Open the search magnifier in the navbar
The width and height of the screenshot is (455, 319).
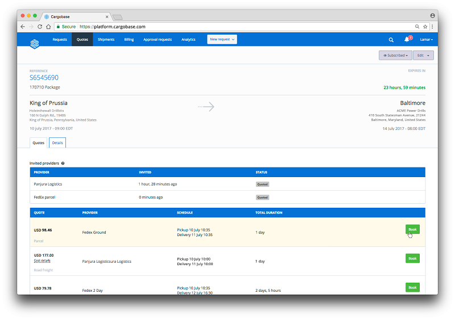tap(391, 40)
